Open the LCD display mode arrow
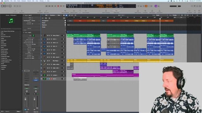This screenshot has height=113, width=202. (x=135, y=6)
